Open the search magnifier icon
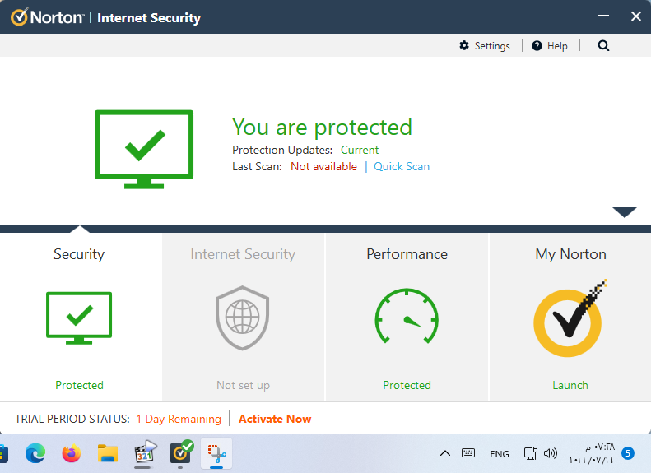Viewport: 651px width, 473px height. (603, 45)
